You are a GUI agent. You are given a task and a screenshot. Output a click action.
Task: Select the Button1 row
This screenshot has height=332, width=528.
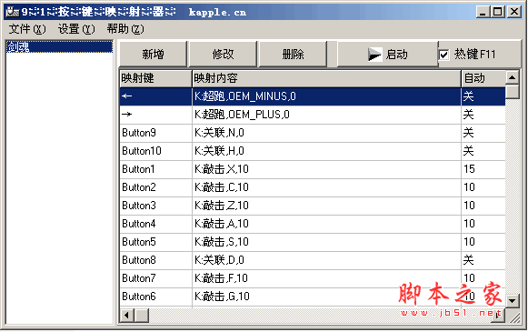point(313,169)
